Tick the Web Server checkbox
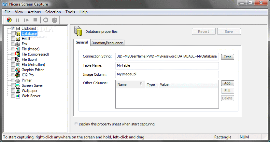 (13, 96)
